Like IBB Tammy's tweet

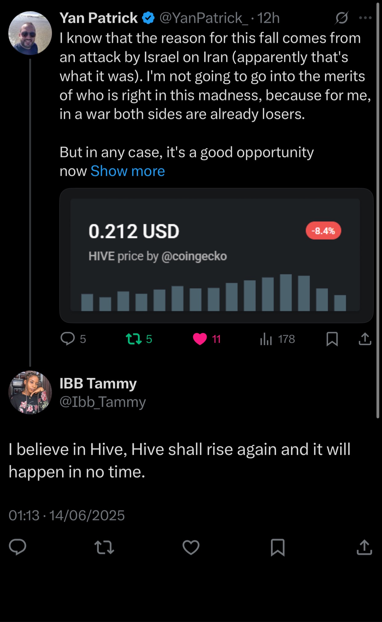point(191,548)
